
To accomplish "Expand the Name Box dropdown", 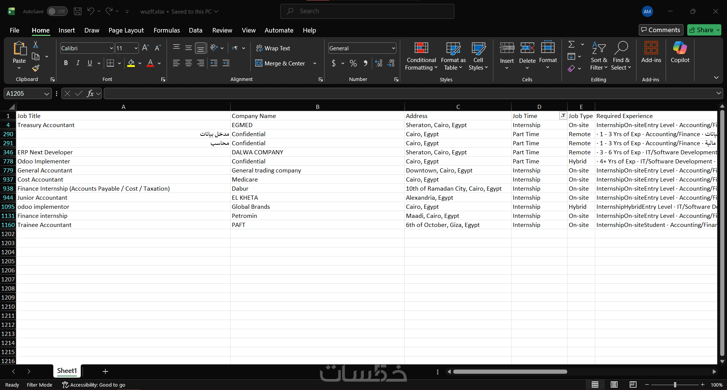I will [47, 93].
